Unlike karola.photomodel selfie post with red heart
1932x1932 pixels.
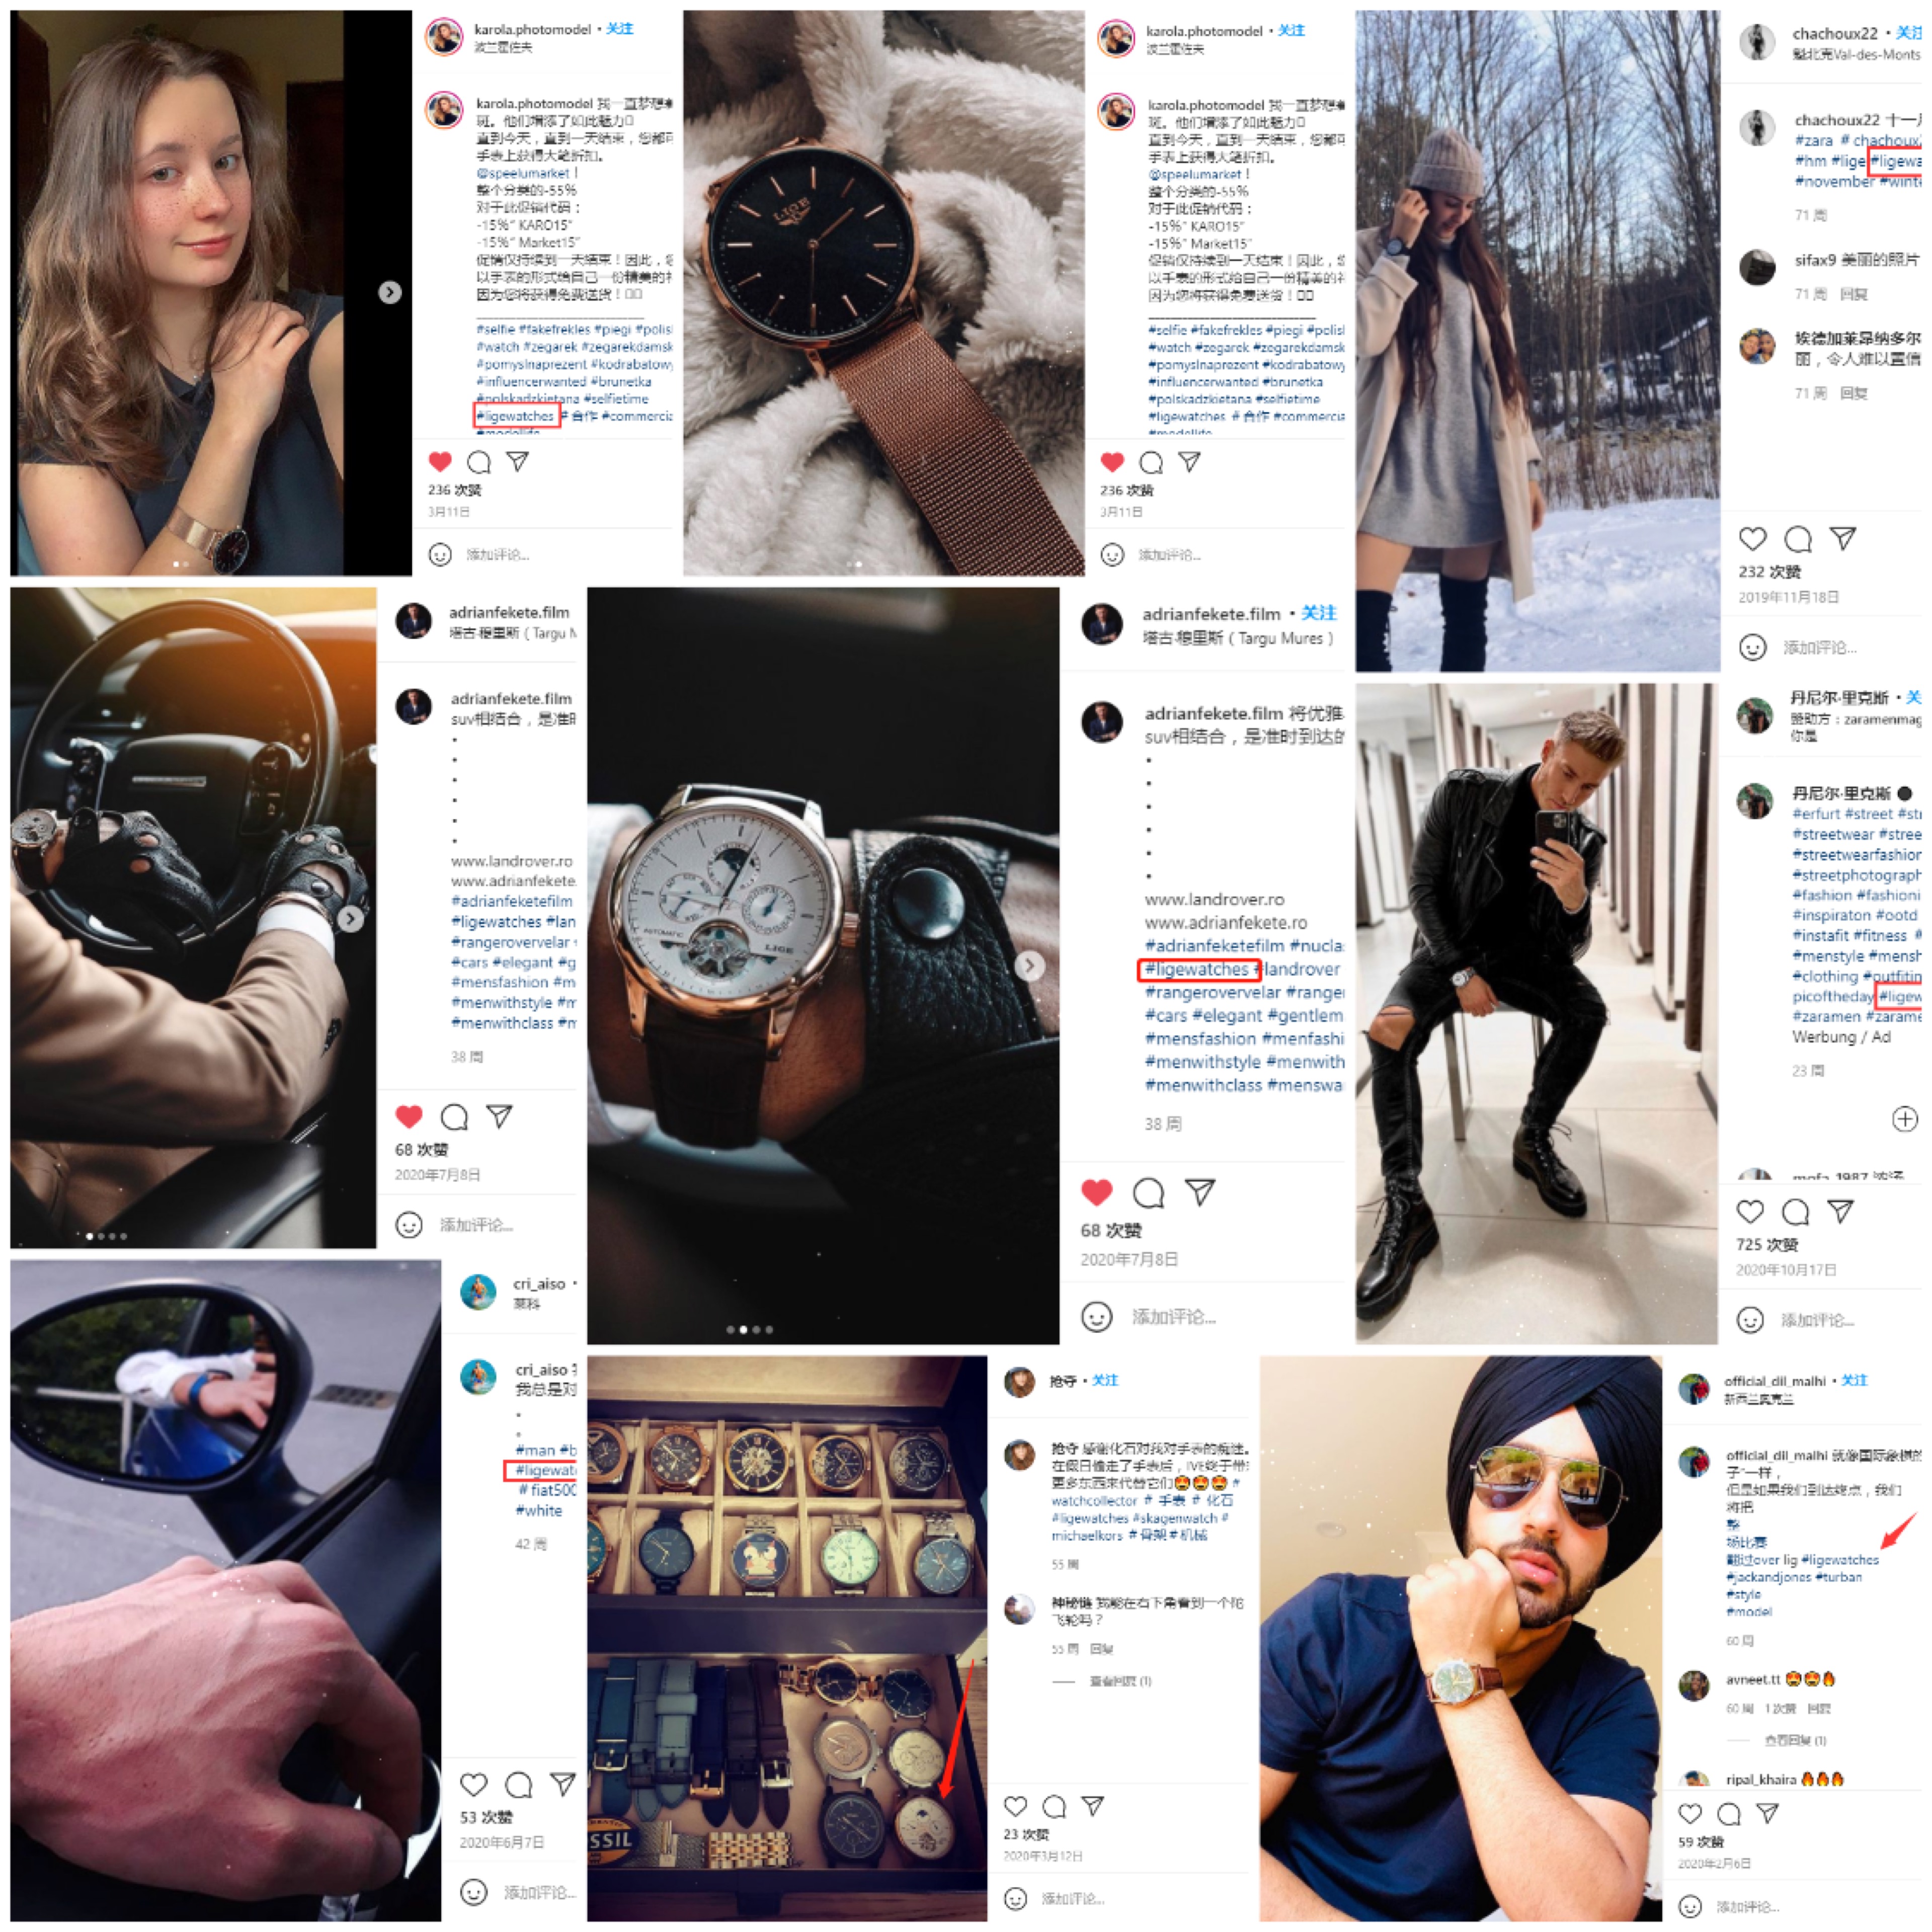click(x=440, y=461)
